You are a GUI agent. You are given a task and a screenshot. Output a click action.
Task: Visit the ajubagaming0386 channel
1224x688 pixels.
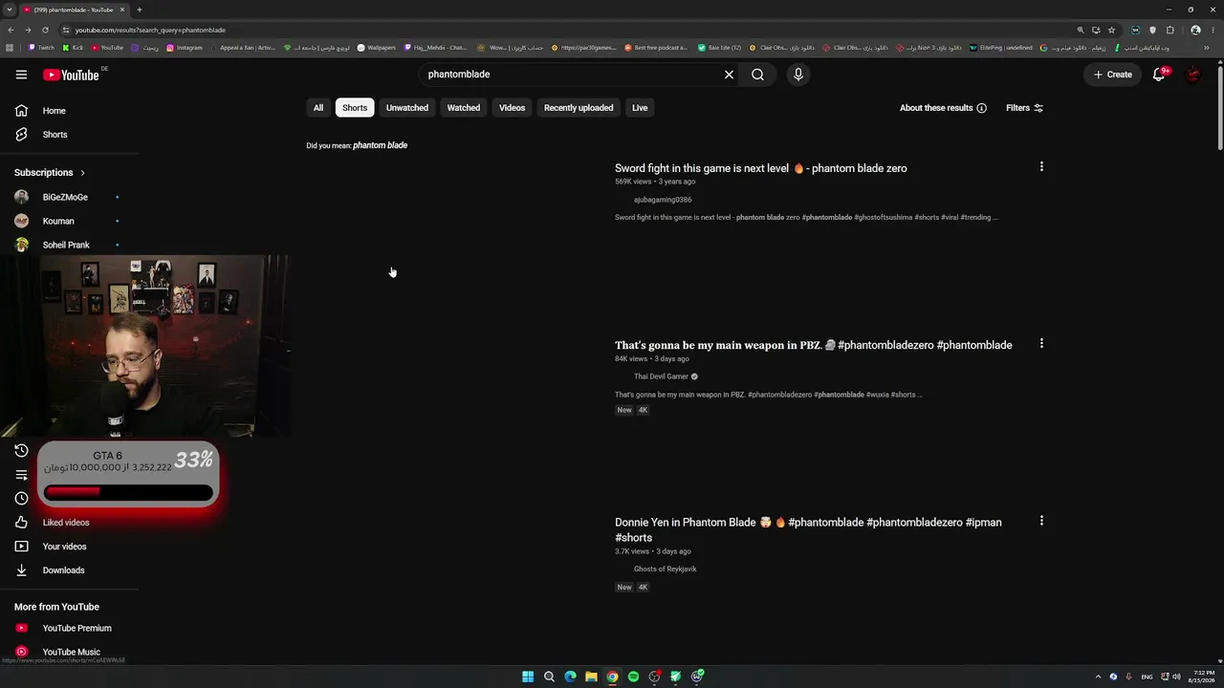(663, 200)
